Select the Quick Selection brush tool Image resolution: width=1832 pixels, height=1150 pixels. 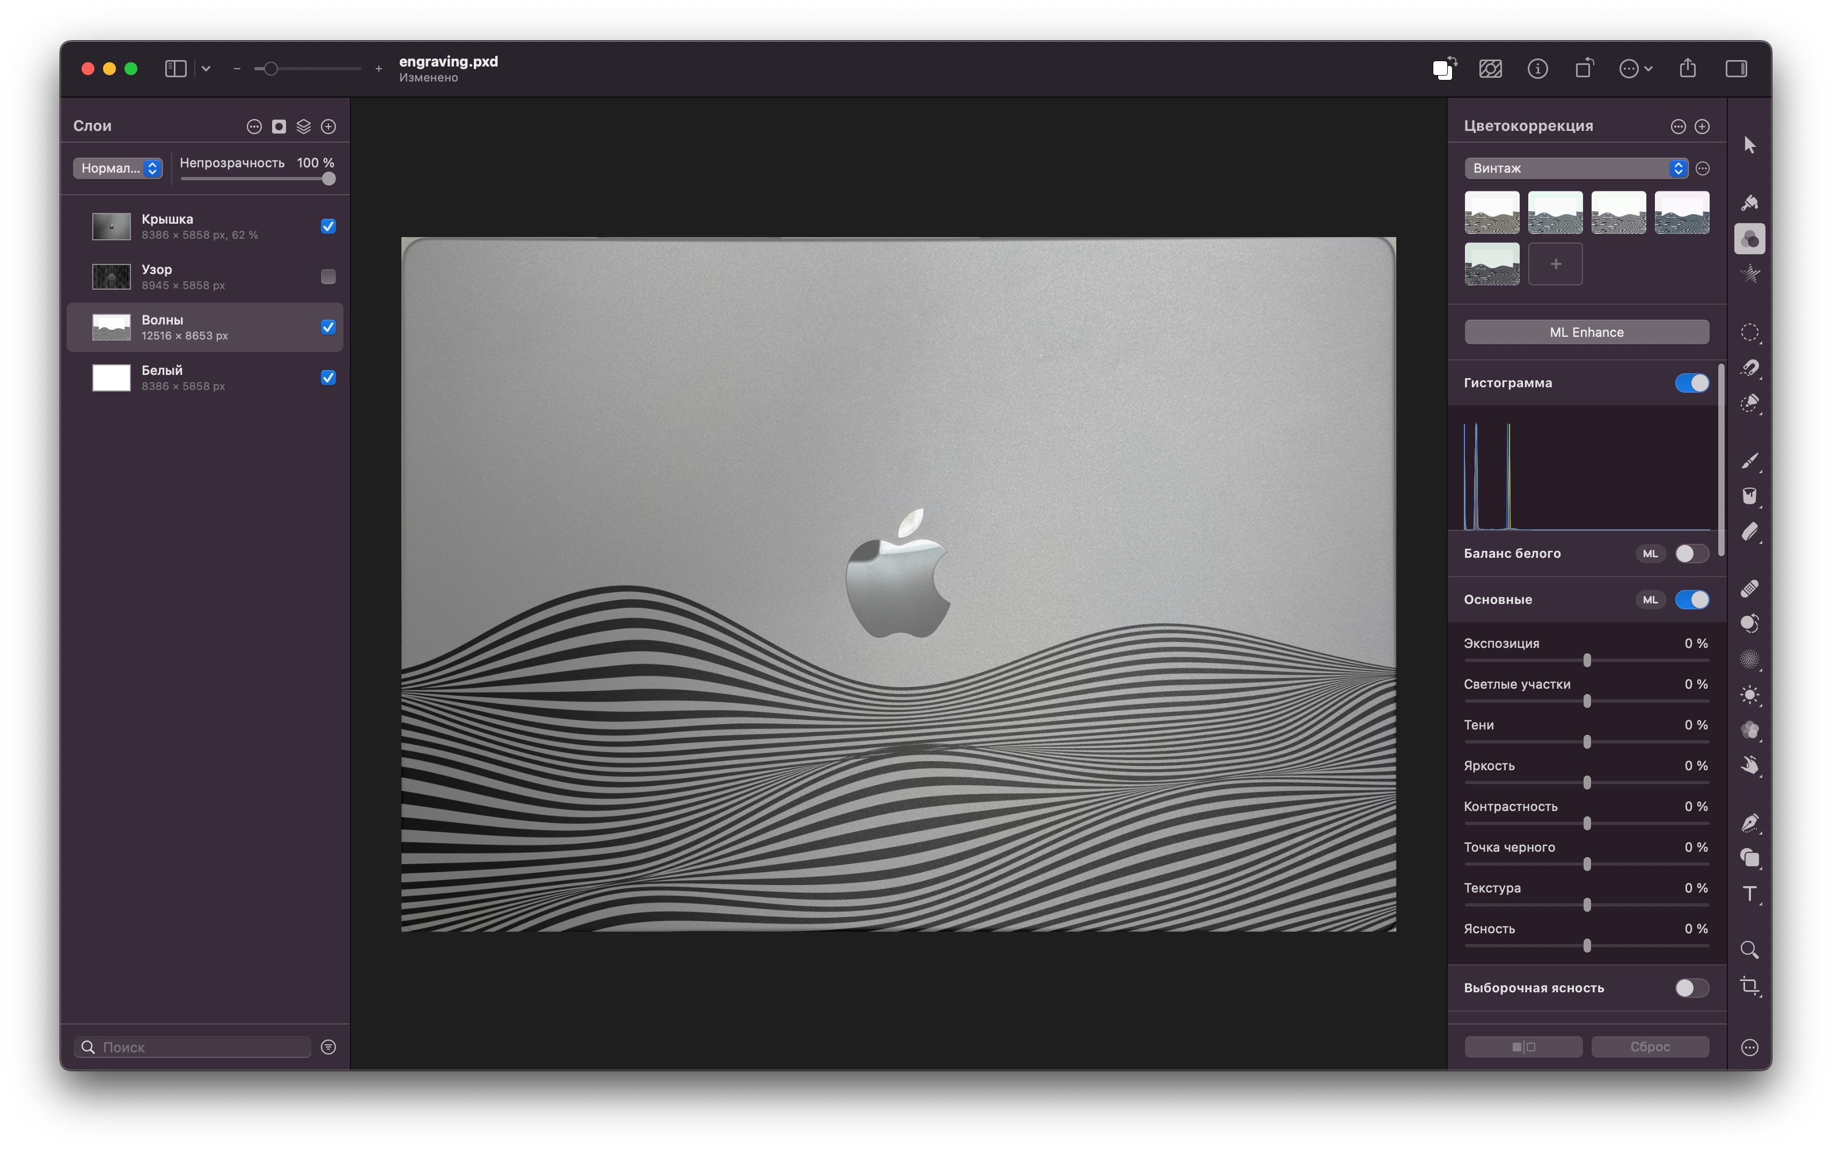(x=1749, y=403)
